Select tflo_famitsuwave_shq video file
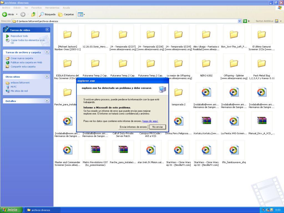Viewport: 284px width, 213px height. point(234,152)
